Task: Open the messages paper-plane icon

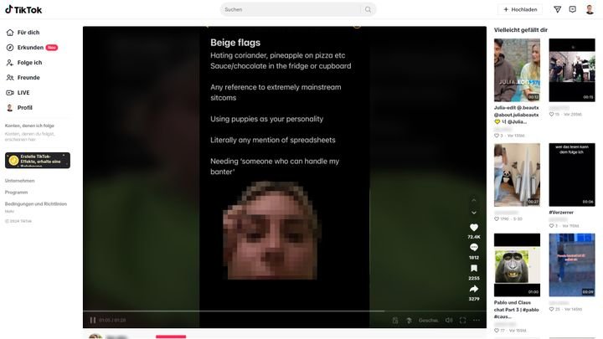Action: [x=557, y=9]
